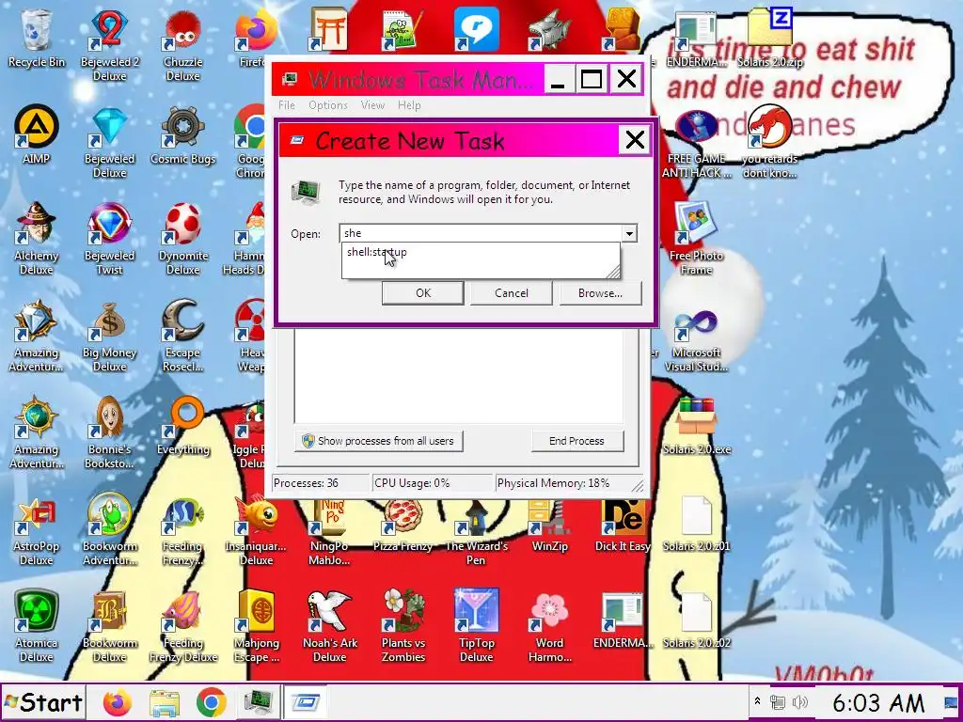Image resolution: width=963 pixels, height=722 pixels.
Task: Open Pizza Frenzy desktop shortcut
Action: click(x=403, y=523)
